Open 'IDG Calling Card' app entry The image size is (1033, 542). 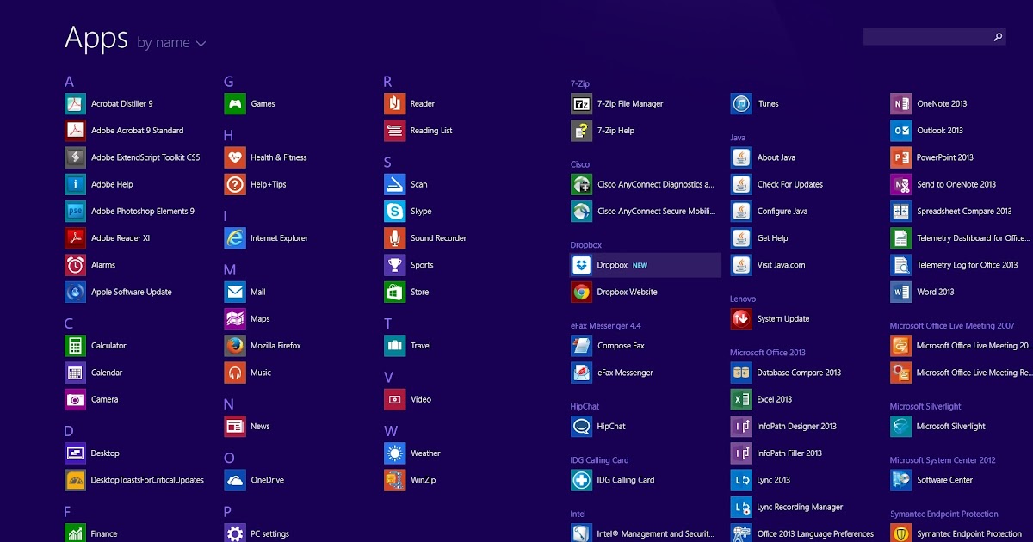[x=613, y=480]
